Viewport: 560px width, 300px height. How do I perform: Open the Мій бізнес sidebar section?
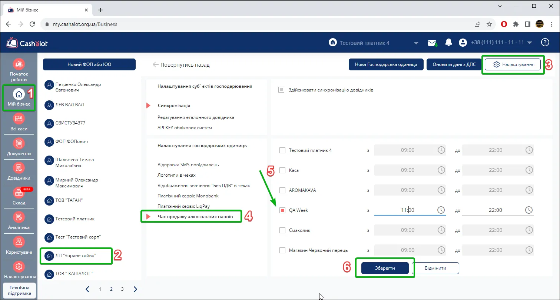[19, 97]
